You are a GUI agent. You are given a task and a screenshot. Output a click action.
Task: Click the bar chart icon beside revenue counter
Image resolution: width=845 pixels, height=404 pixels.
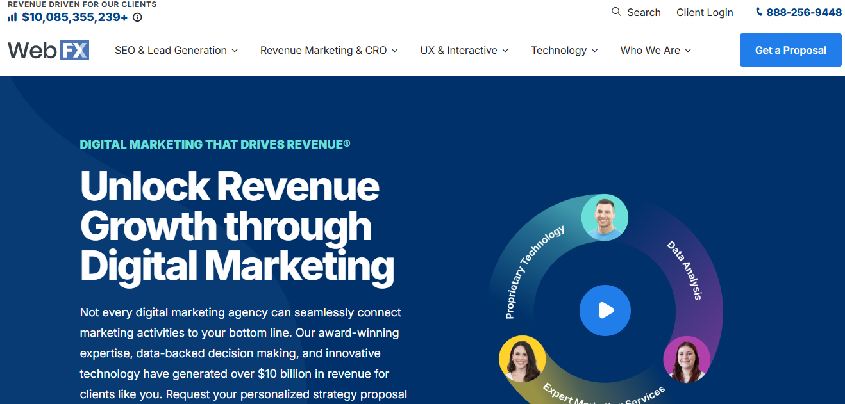(x=11, y=17)
